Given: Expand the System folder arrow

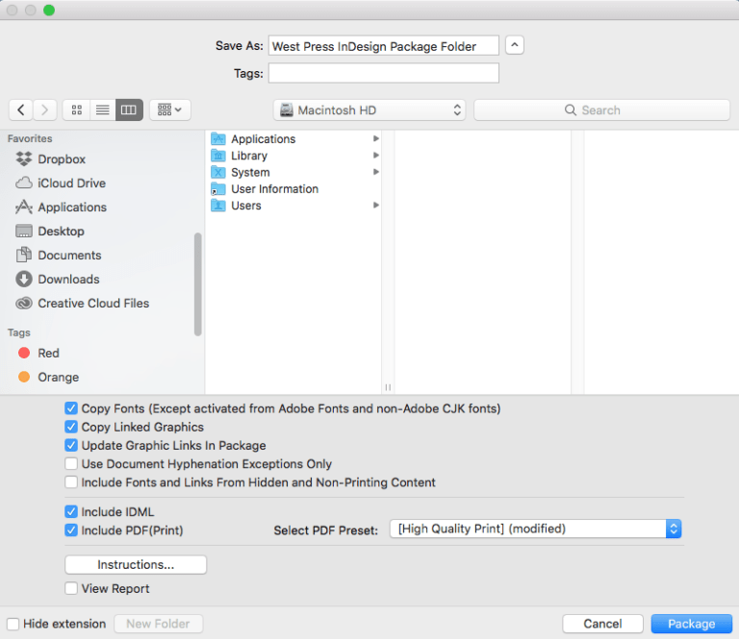Looking at the screenshot, I should [376, 172].
